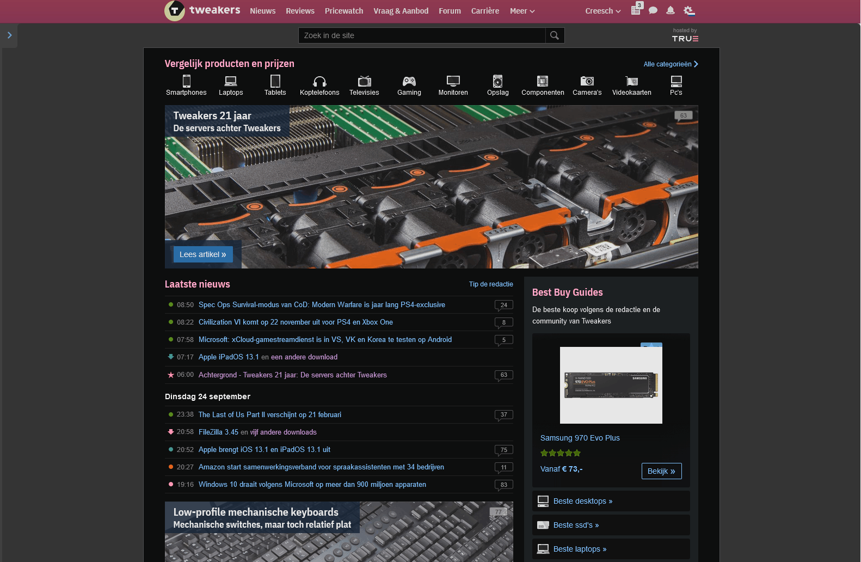Open The Last of Us Part II article
Viewport: 861px width, 562px height.
click(x=270, y=415)
